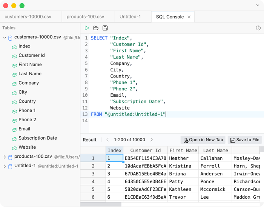Click the Open in New Tab button

(203, 140)
